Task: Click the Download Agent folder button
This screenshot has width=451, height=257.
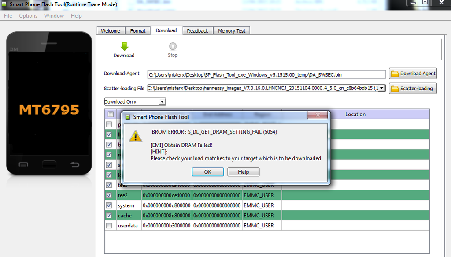Action: (x=413, y=74)
